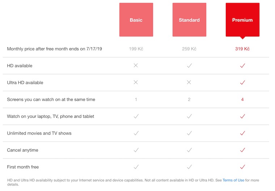Viewport: 275px width, 191px height.
Task: Choose the Premium plan tile
Action: pyautogui.click(x=242, y=20)
